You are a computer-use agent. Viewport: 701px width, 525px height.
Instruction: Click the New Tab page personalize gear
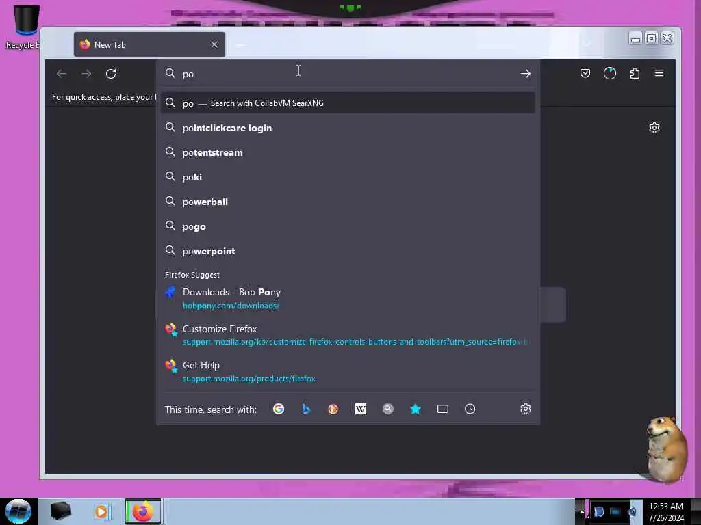pos(654,128)
